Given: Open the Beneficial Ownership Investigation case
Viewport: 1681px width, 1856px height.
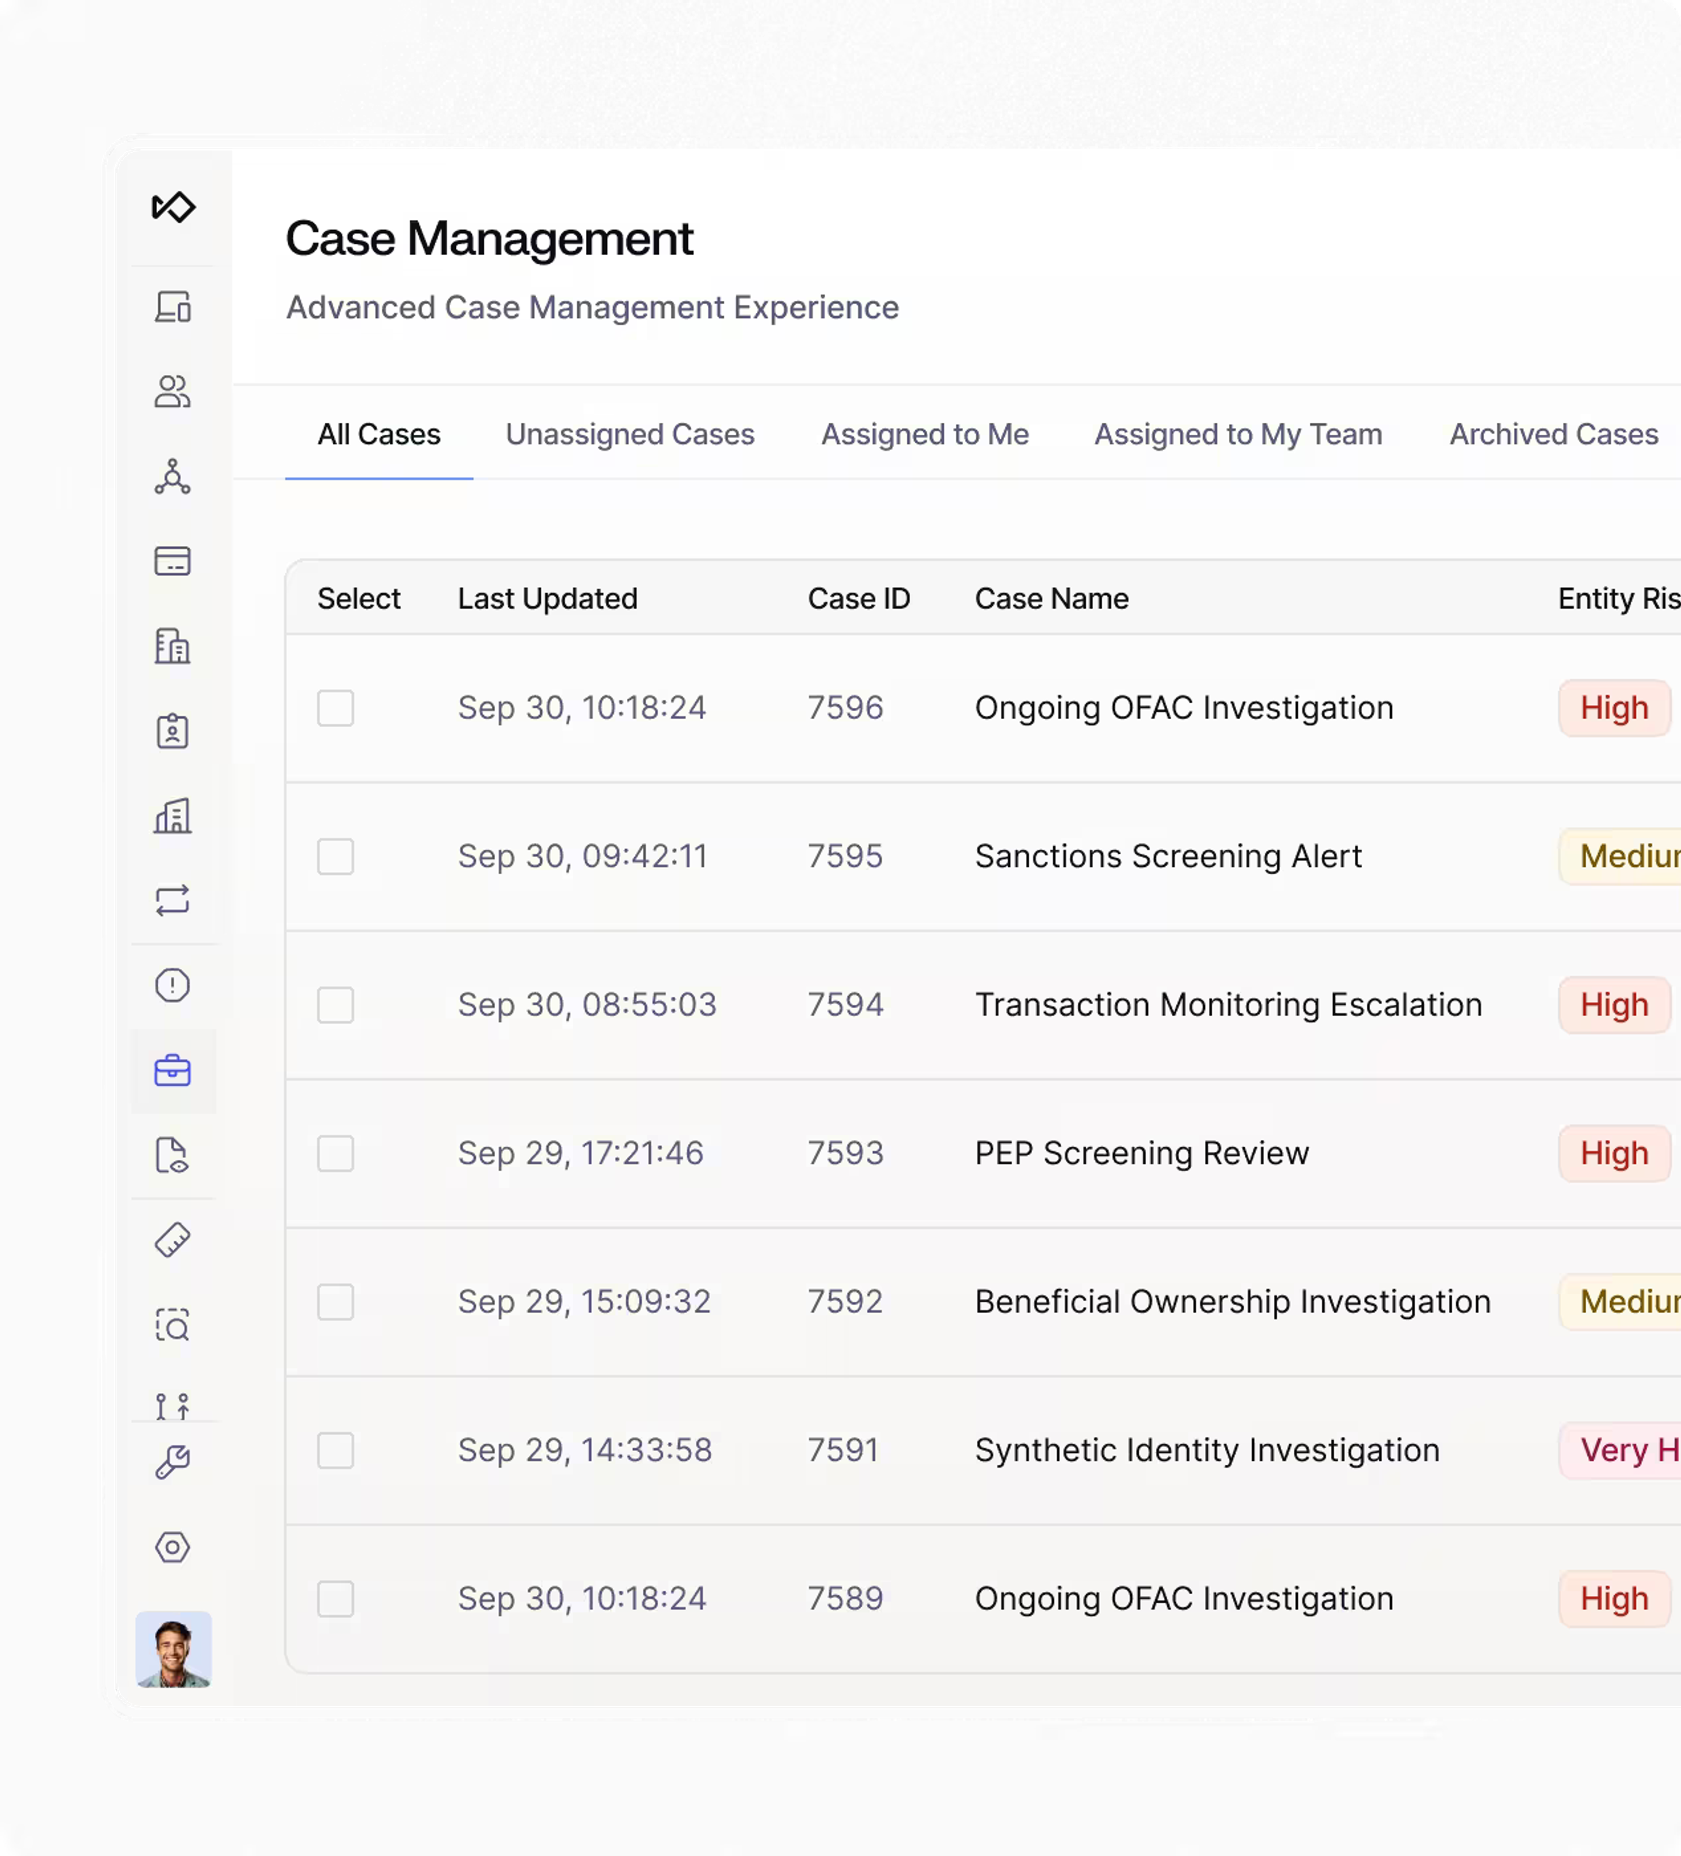Looking at the screenshot, I should (1233, 1302).
